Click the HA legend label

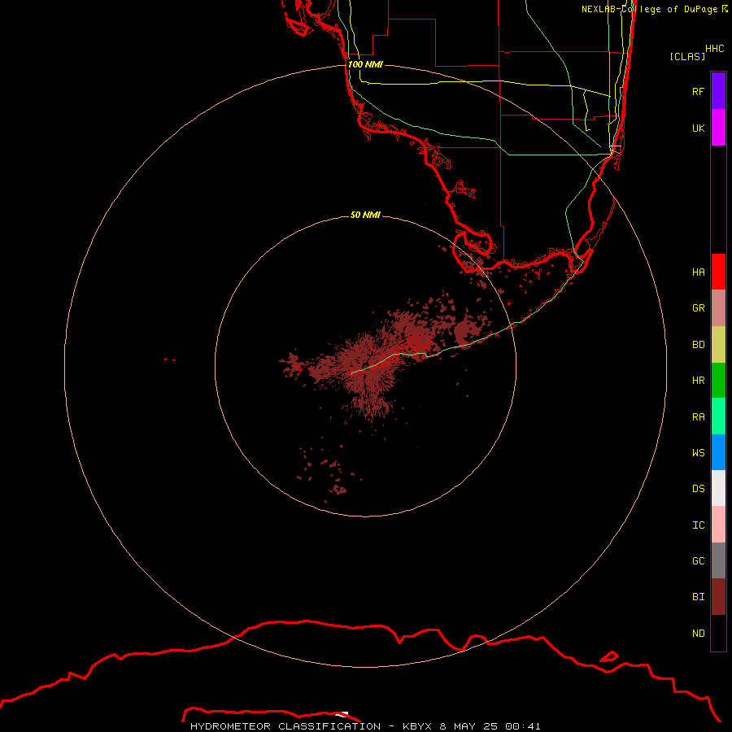(699, 272)
